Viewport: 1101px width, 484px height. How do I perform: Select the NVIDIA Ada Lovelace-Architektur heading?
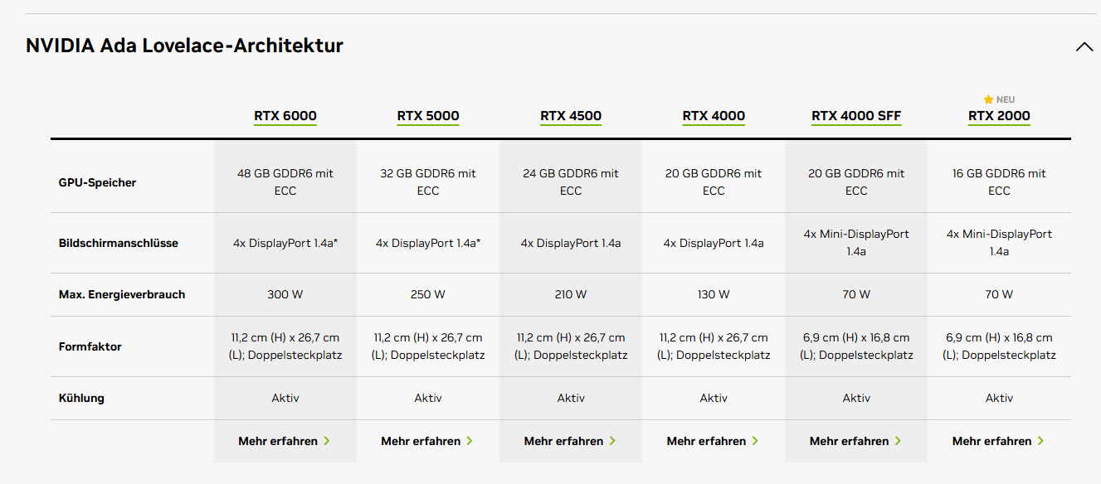click(x=184, y=46)
